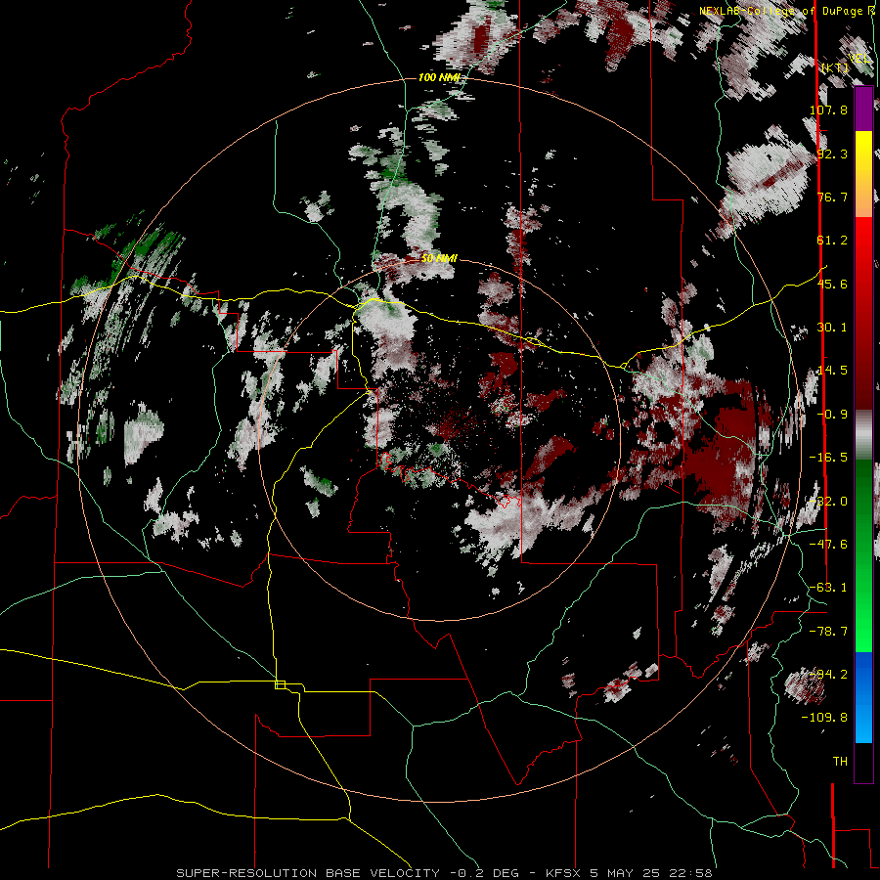Click the purple segment of velocity color bar
Viewport: 880px width, 880px height.
pos(863,110)
